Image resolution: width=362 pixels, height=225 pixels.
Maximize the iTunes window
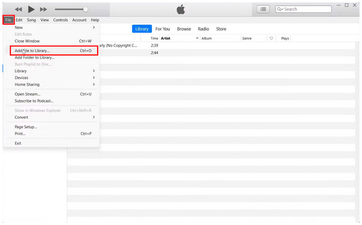pyautogui.click(x=346, y=5)
